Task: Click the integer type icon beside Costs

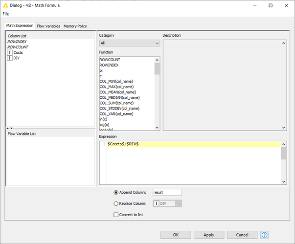Action: pos(10,52)
